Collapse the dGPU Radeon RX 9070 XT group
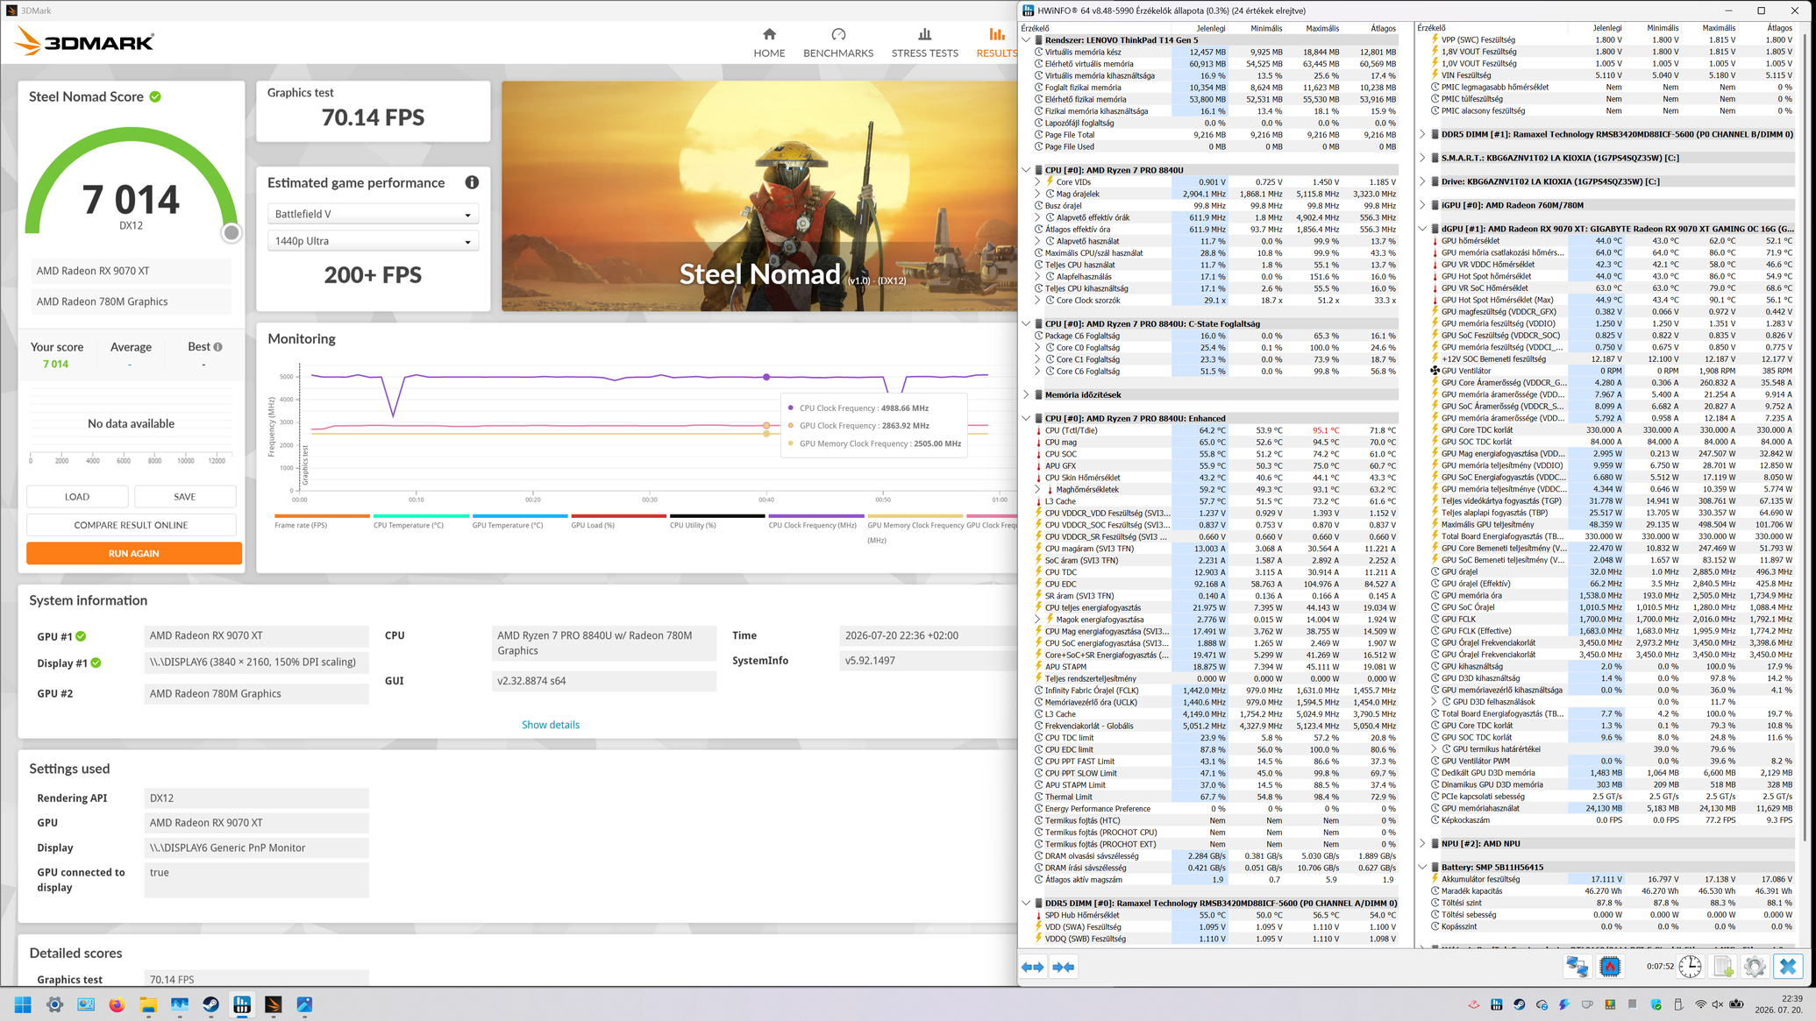Viewport: 1816px width, 1021px height. [x=1422, y=230]
